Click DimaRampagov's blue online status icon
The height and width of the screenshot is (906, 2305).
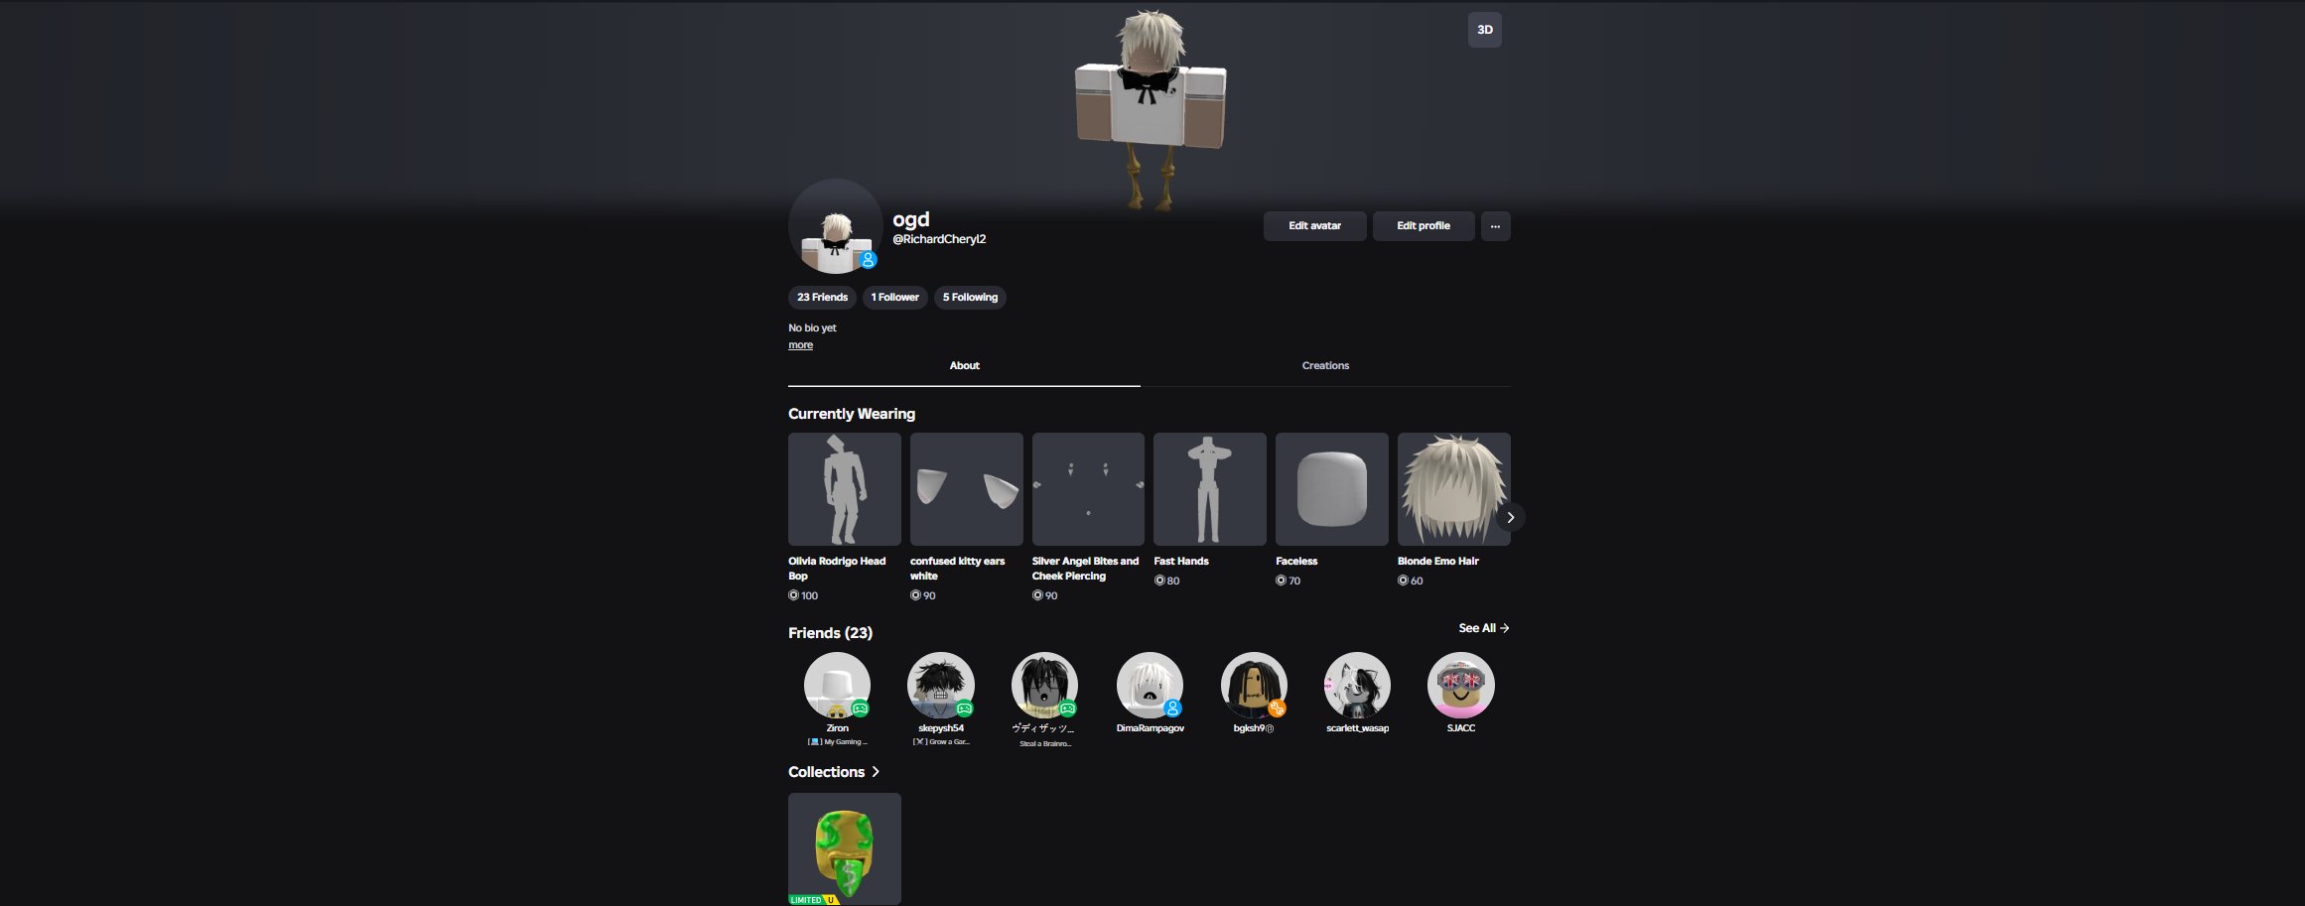(1172, 709)
